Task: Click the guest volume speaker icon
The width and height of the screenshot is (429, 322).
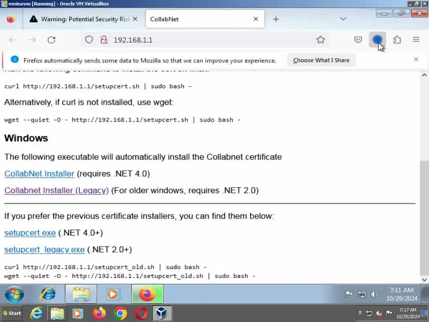Action: coord(374,294)
